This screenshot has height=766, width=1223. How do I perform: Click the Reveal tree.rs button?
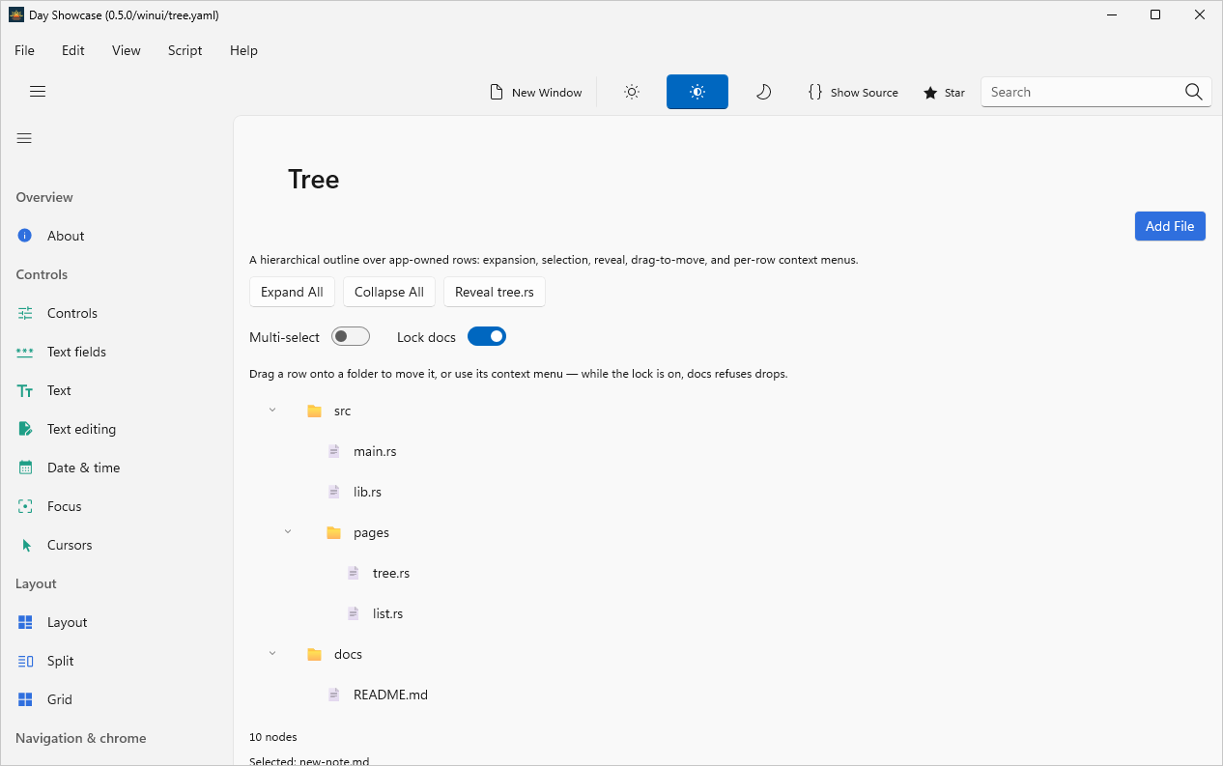[x=495, y=292]
